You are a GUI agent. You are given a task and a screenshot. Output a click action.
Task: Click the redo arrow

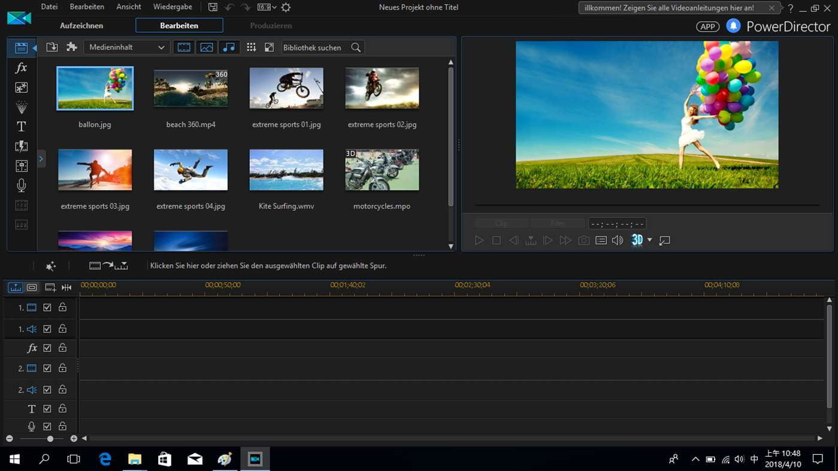click(245, 7)
